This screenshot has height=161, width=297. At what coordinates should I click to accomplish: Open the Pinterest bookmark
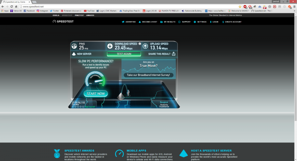point(71,11)
